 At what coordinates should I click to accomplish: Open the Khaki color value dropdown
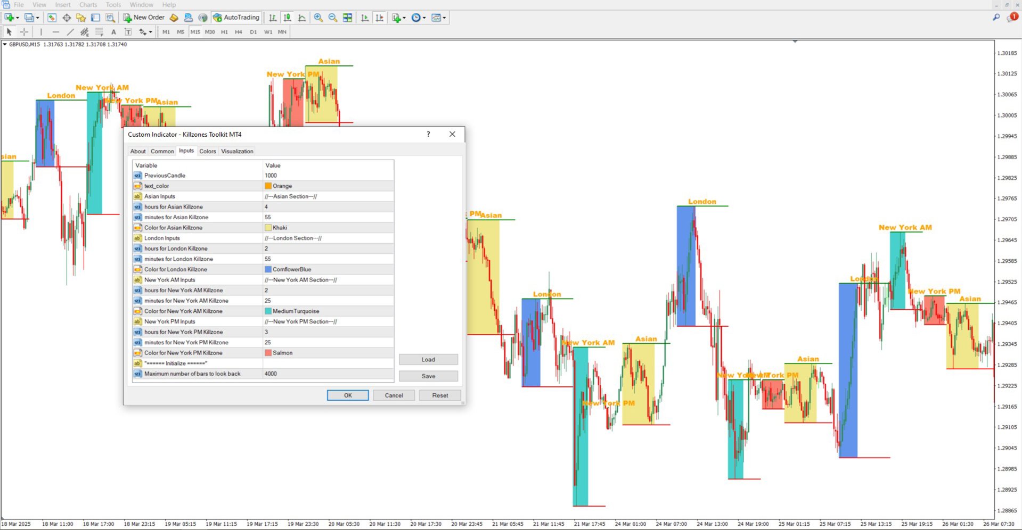[x=328, y=228]
